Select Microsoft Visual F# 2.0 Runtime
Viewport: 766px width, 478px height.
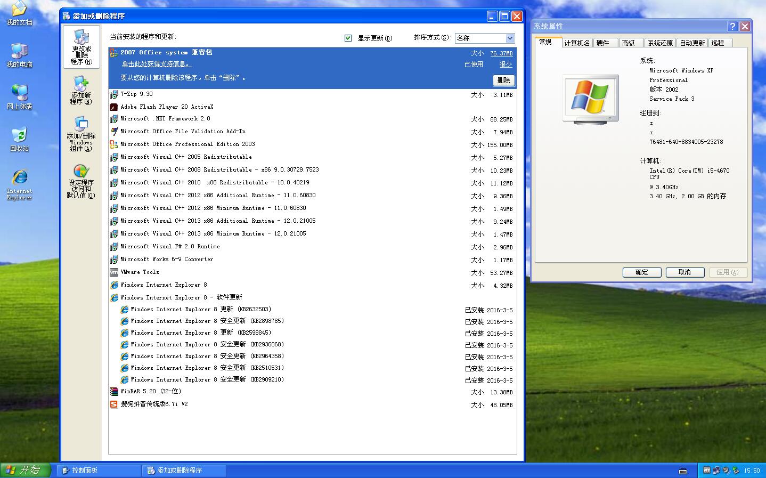pos(312,247)
